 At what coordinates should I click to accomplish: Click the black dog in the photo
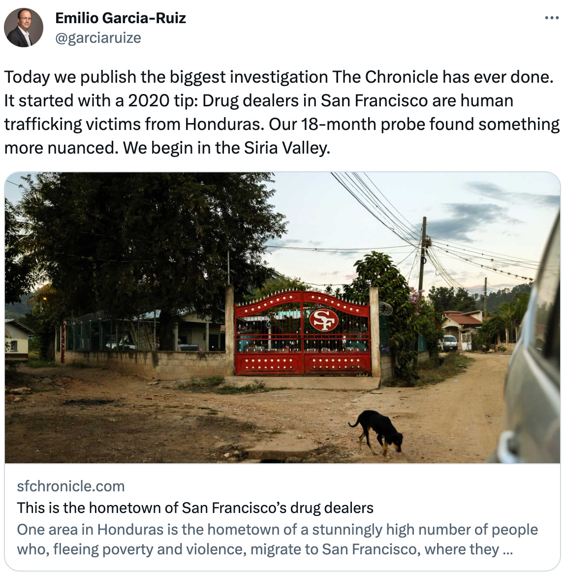coord(377,431)
